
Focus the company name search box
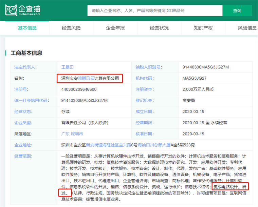pyautogui.click(x=154, y=11)
